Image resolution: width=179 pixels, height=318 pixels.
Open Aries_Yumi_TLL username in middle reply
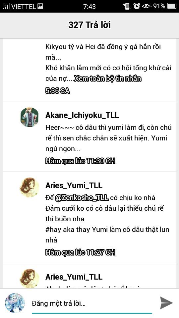(x=74, y=185)
